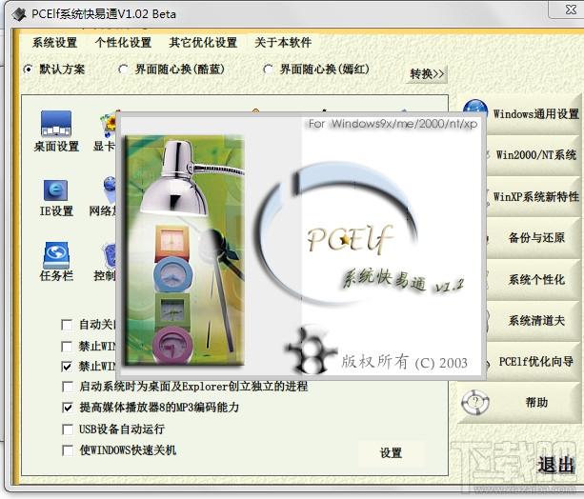Toggle the 自动关 checkbox
Image resolution: width=584 pixels, height=499 pixels.
(x=67, y=325)
